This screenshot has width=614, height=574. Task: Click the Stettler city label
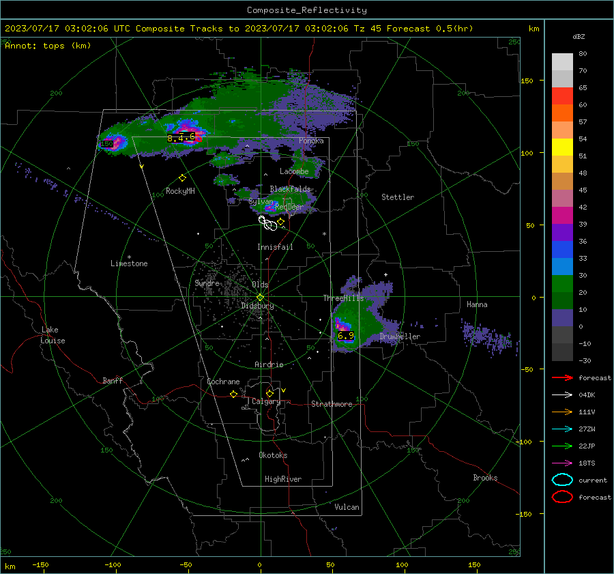click(398, 197)
